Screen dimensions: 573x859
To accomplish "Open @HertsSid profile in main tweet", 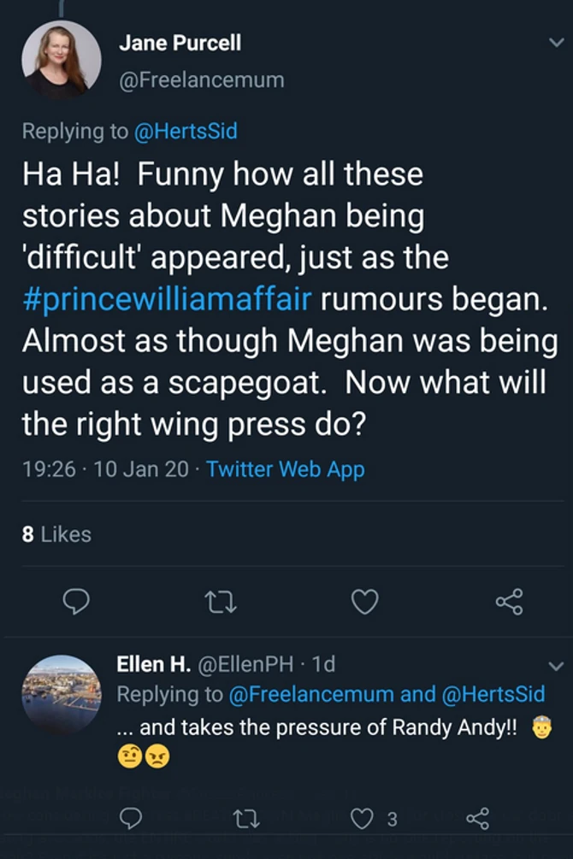I will point(186,131).
